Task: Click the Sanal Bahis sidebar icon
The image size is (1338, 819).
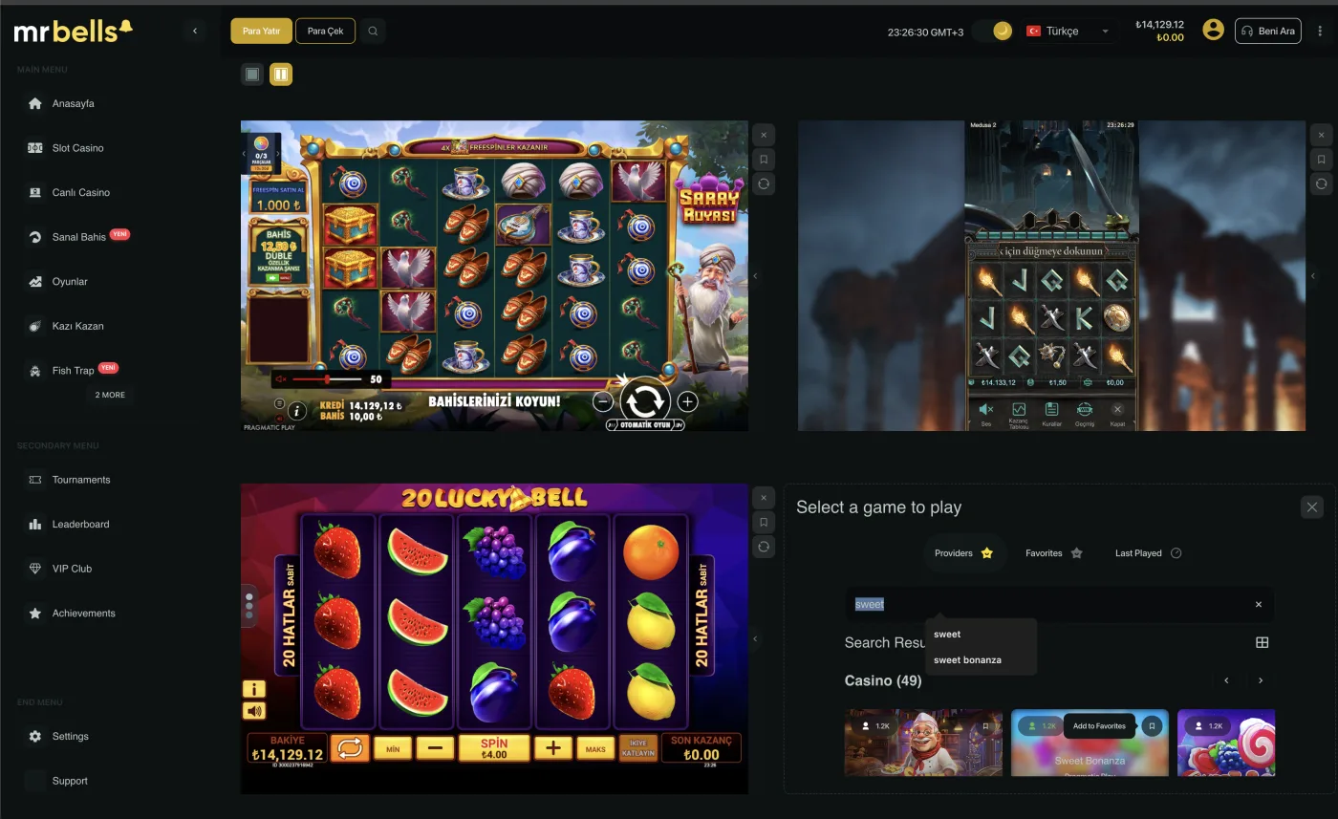Action: [34, 236]
